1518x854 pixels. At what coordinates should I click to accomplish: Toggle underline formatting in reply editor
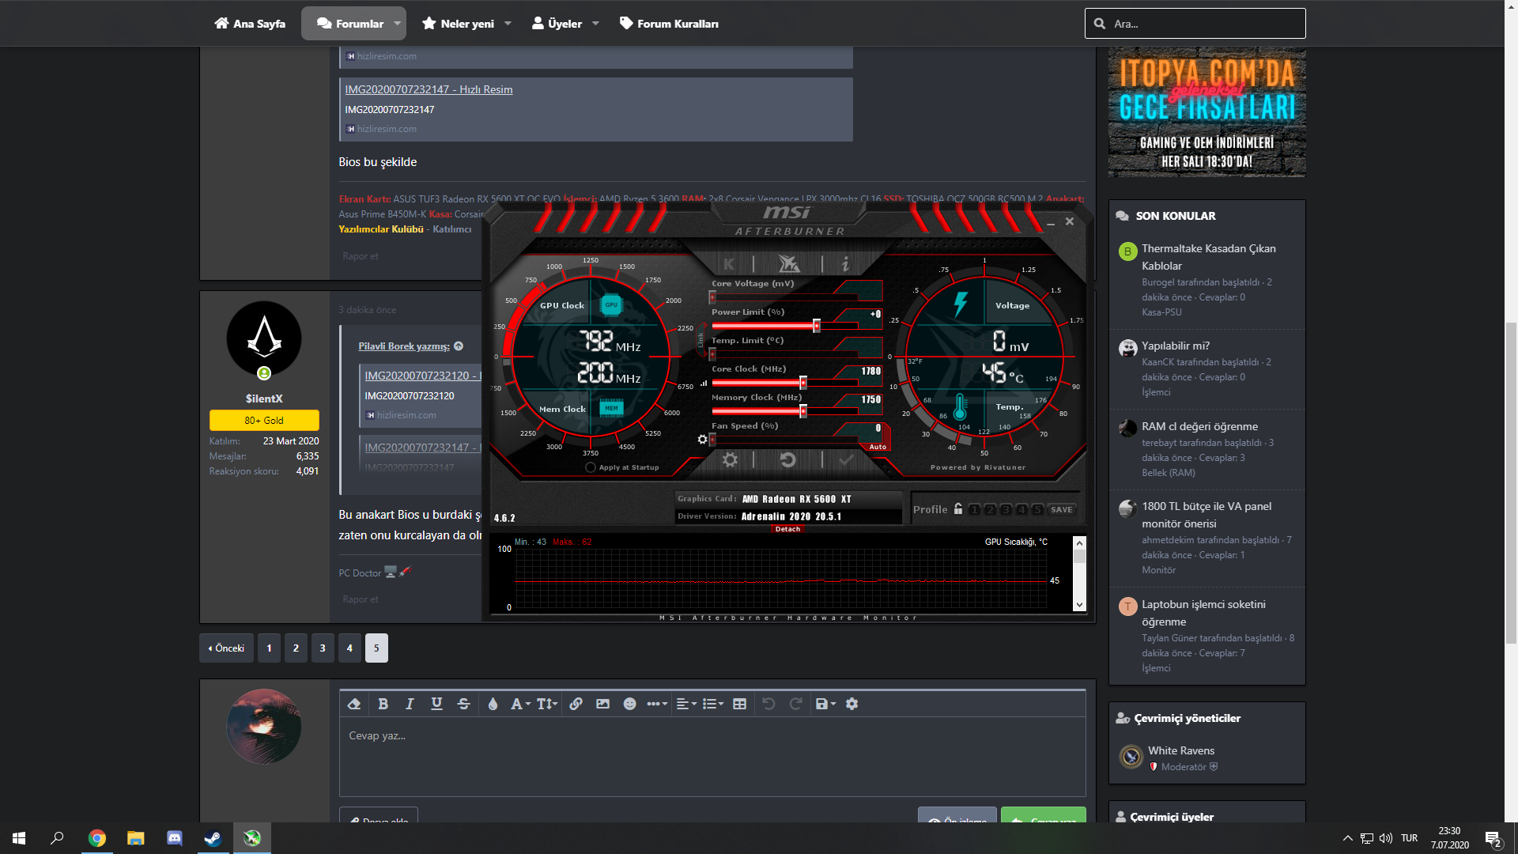pyautogui.click(x=436, y=704)
